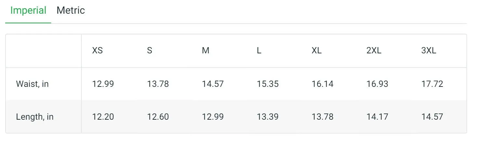Viewport: 484px width, 147px height.
Task: Click the 3XL waist value 17.72
Action: (x=432, y=84)
